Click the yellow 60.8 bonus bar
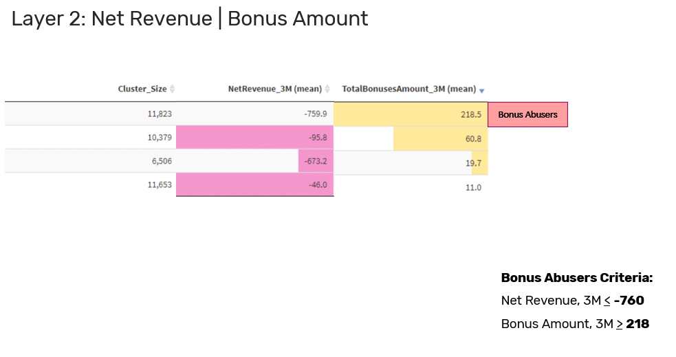The image size is (676, 357). pos(440,139)
